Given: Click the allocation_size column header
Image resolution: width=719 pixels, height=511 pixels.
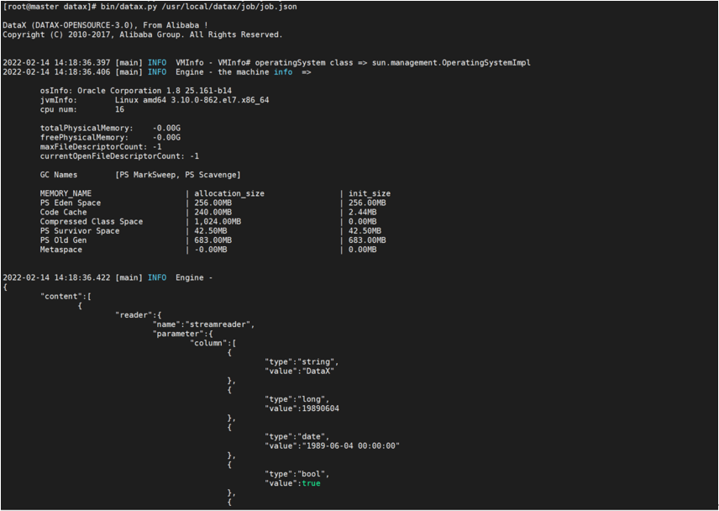Looking at the screenshot, I should click(x=228, y=193).
